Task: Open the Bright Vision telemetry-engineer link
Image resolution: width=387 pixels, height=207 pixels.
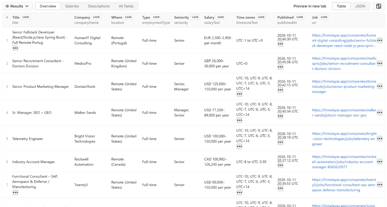Action: (x=344, y=139)
